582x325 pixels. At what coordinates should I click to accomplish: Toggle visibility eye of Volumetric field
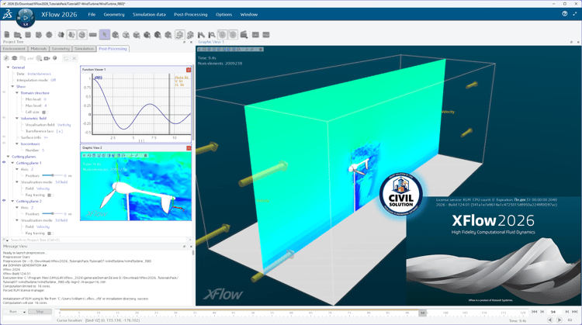(4, 118)
